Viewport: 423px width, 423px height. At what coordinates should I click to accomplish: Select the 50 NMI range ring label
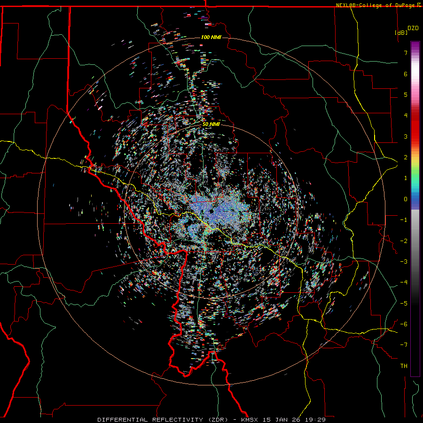[211, 125]
